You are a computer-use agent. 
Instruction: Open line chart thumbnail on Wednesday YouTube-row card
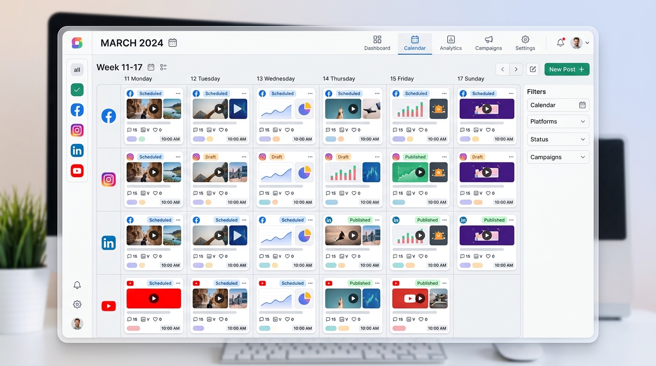tap(277, 298)
